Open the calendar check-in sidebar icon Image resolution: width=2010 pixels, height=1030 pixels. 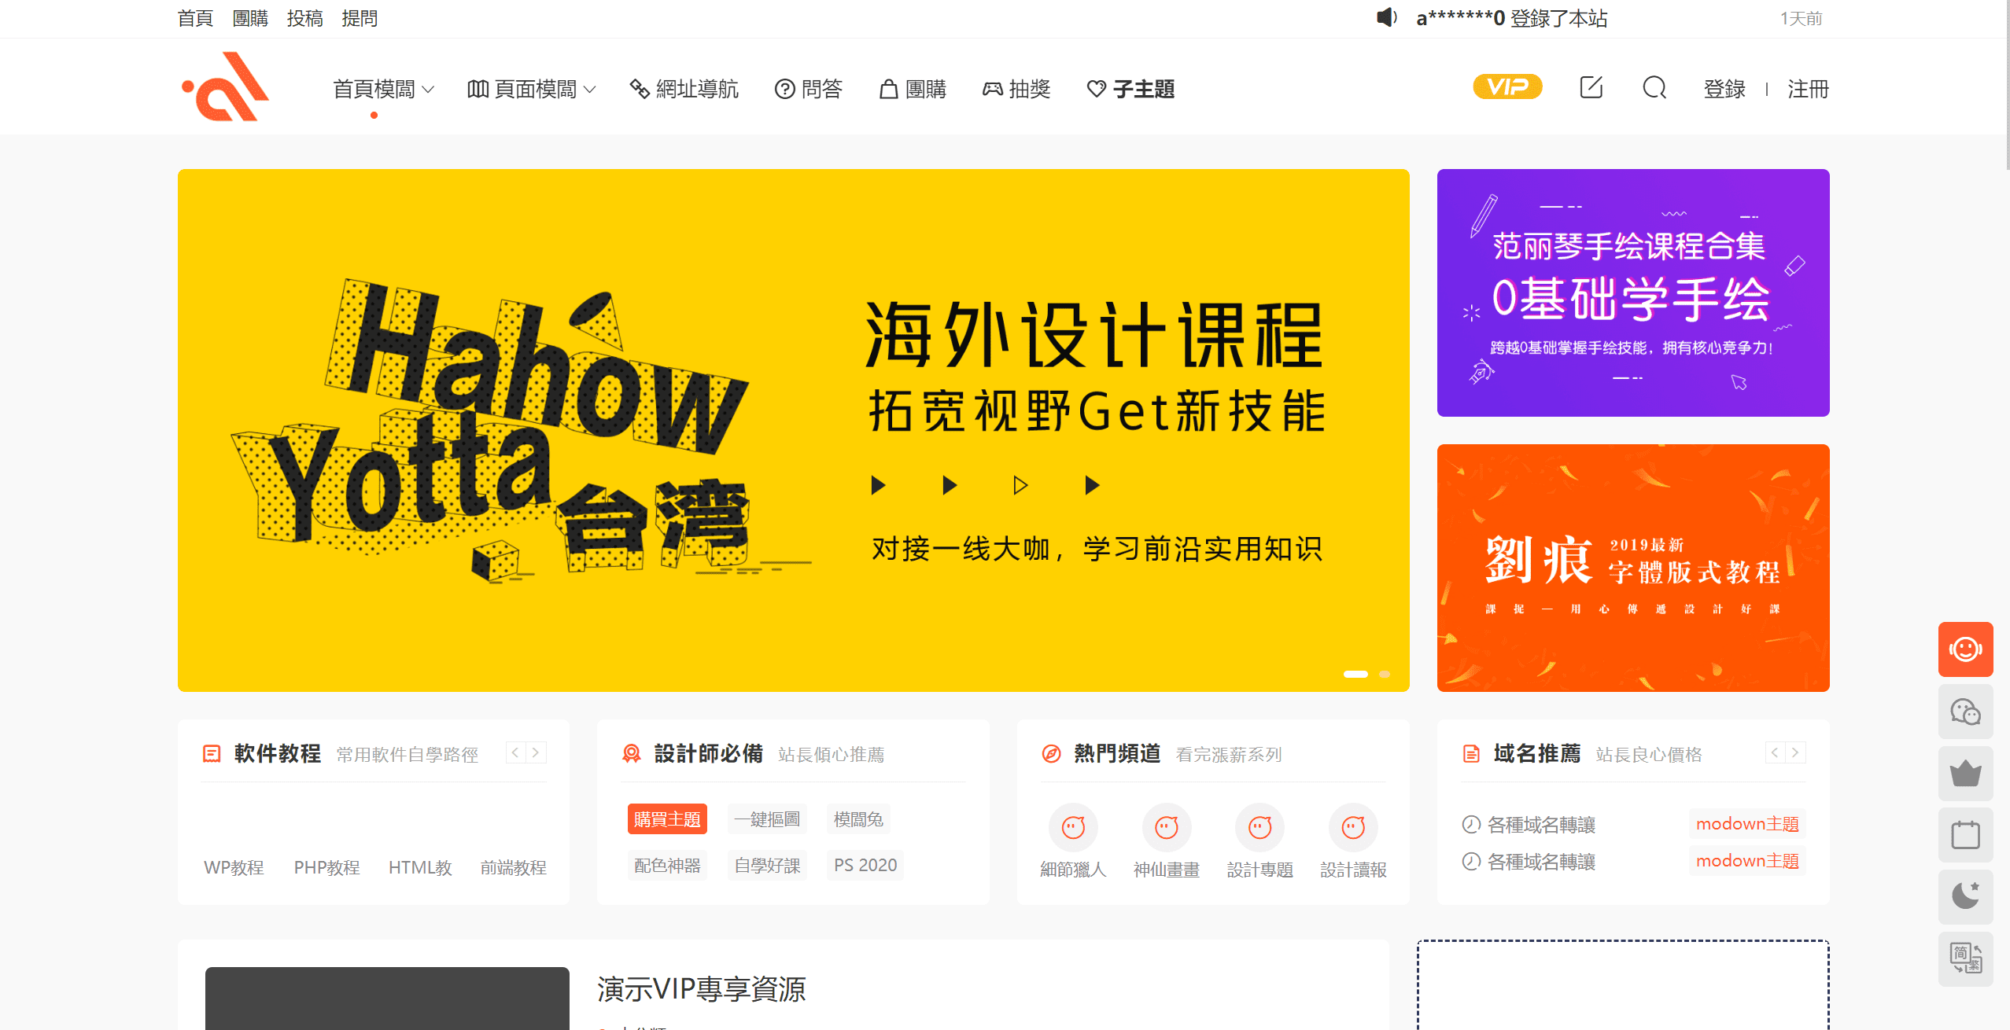[1965, 835]
